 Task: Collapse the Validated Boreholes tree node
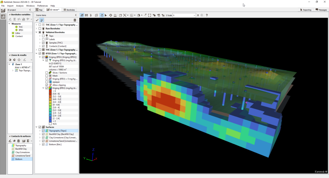tap(37, 32)
